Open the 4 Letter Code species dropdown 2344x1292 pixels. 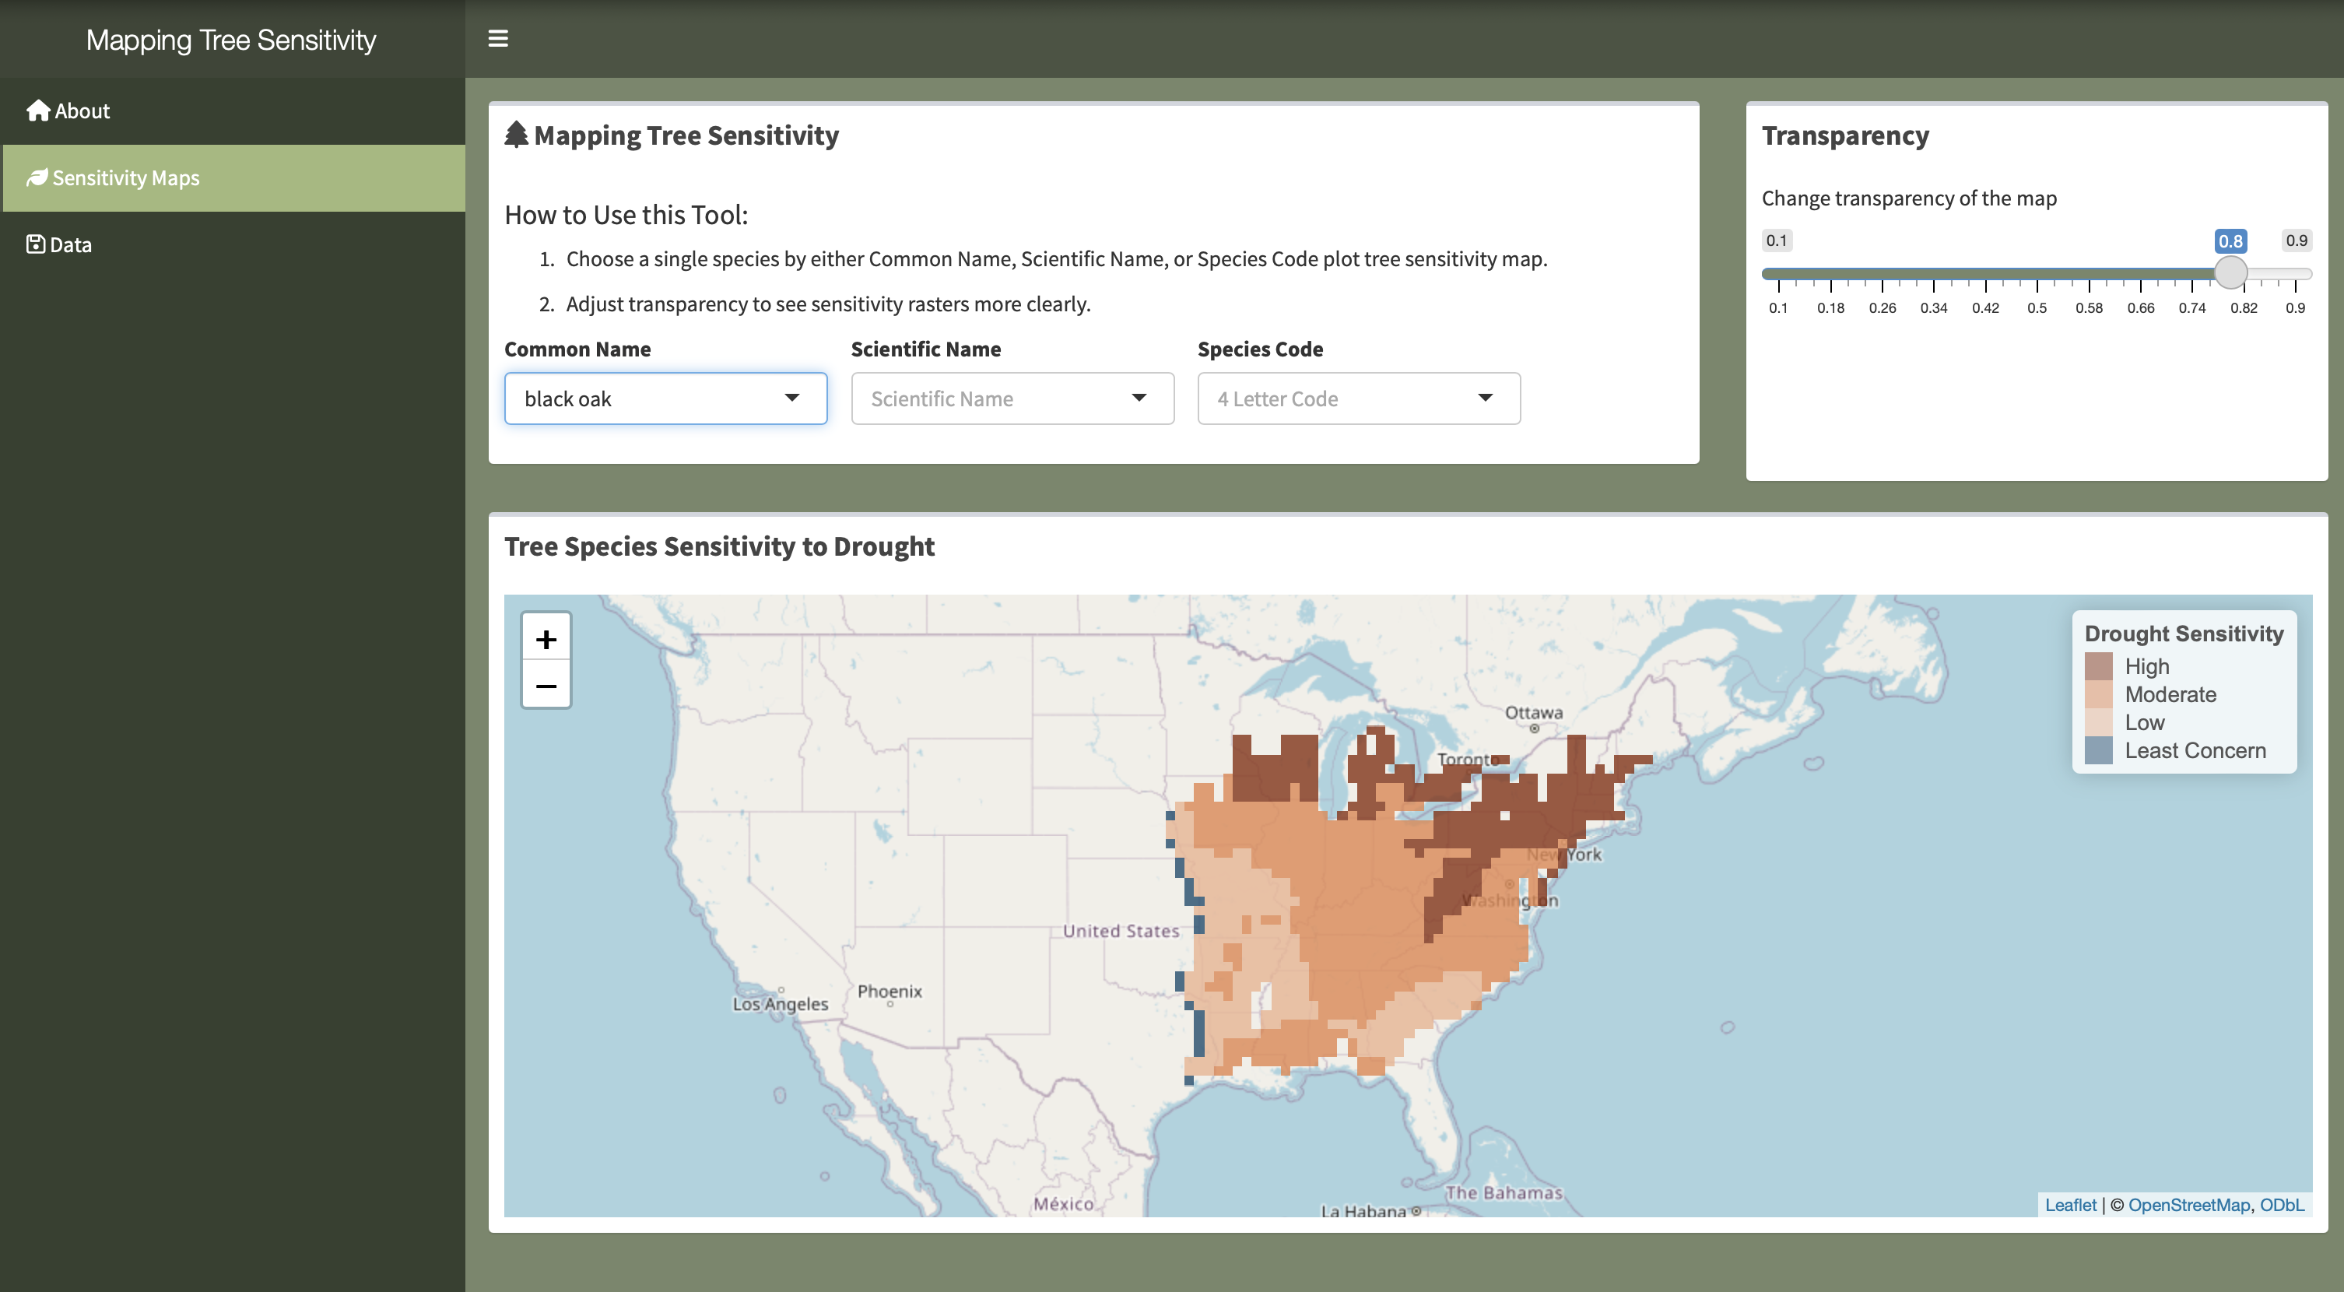click(x=1359, y=398)
